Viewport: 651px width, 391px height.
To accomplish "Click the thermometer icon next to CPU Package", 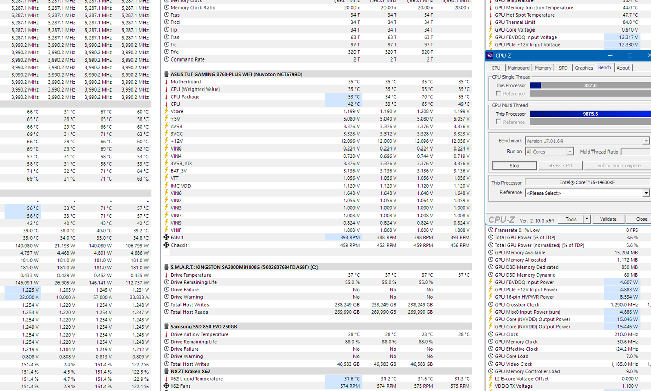I will click(x=166, y=97).
